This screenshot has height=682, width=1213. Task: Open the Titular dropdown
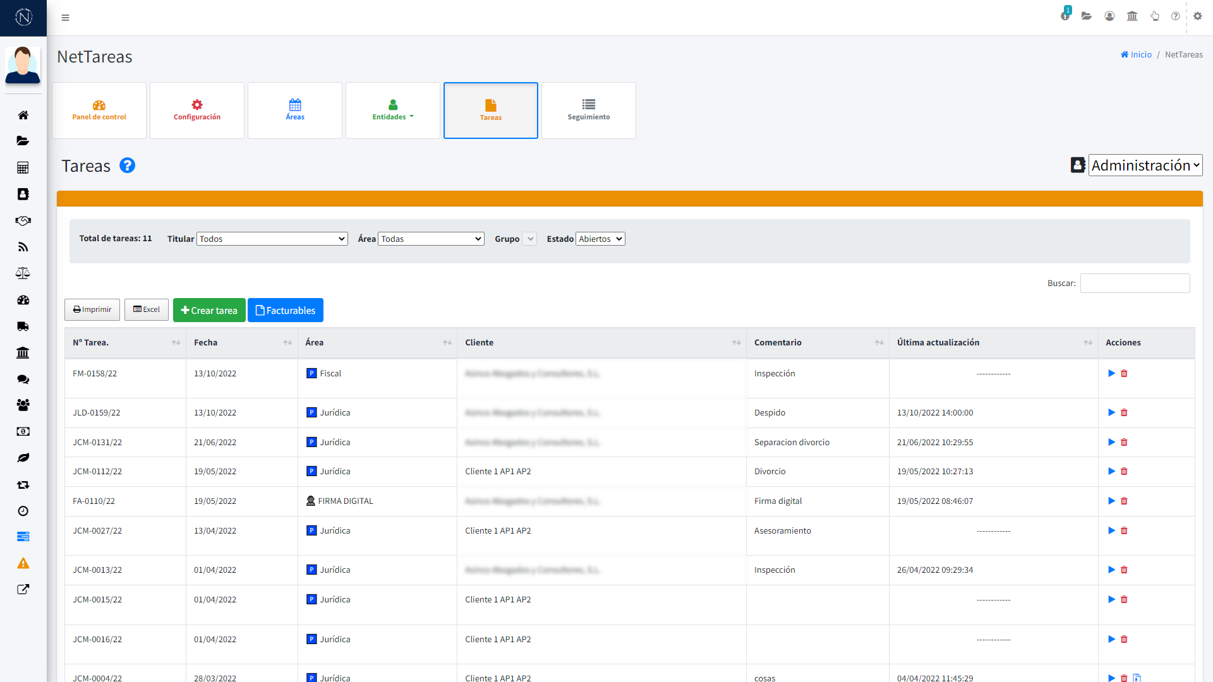click(x=272, y=239)
